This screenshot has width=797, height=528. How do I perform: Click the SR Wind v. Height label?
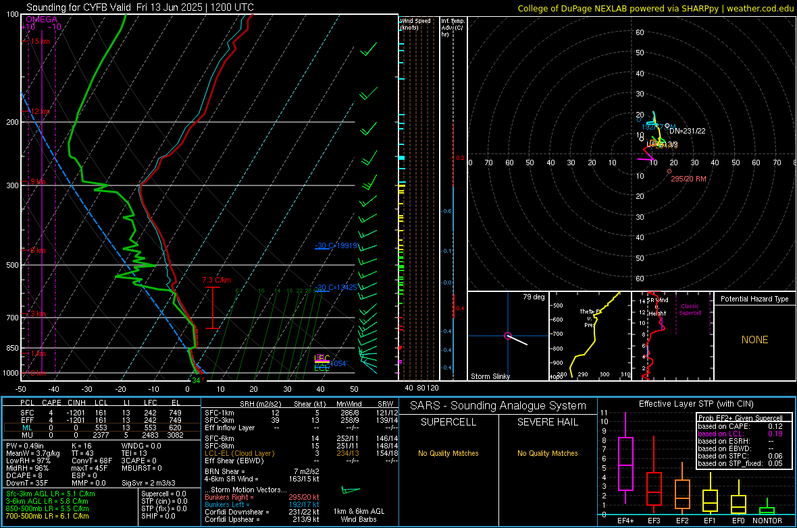pyautogui.click(x=657, y=307)
